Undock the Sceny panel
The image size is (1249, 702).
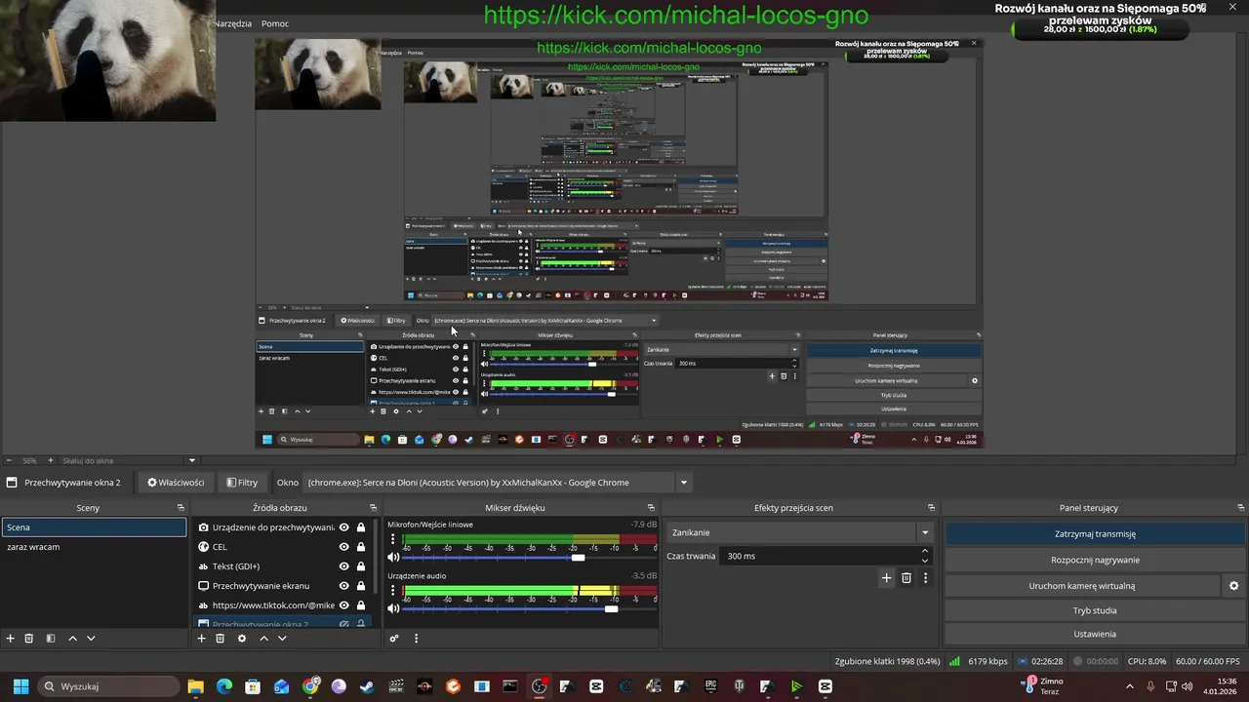pyautogui.click(x=181, y=508)
